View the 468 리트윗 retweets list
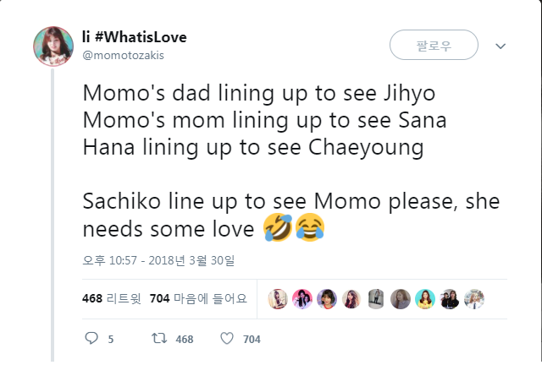This screenshot has width=542, height=365. point(111,297)
